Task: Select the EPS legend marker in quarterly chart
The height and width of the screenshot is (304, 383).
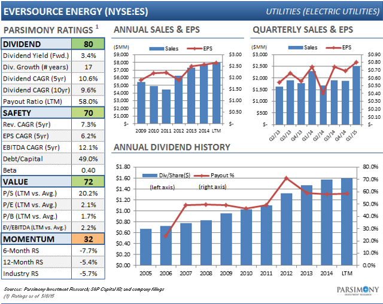Action: tap(334, 48)
